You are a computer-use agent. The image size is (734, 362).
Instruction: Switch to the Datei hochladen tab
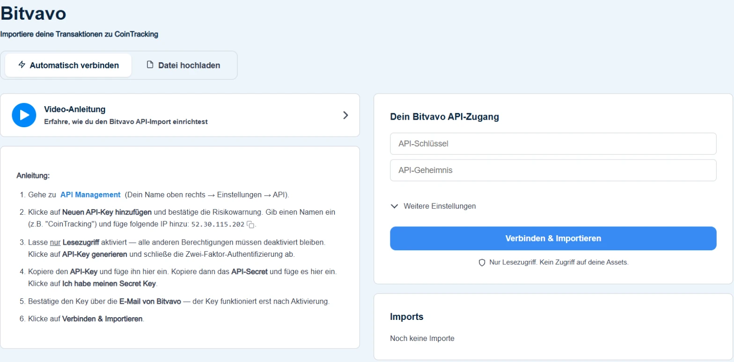click(x=183, y=65)
